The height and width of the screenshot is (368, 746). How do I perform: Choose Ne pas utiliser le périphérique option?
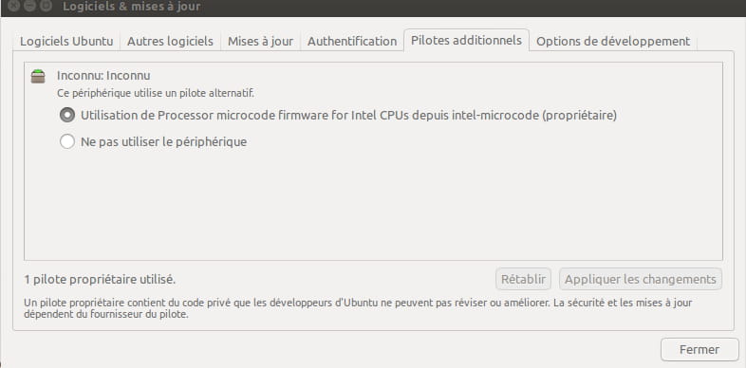click(67, 141)
